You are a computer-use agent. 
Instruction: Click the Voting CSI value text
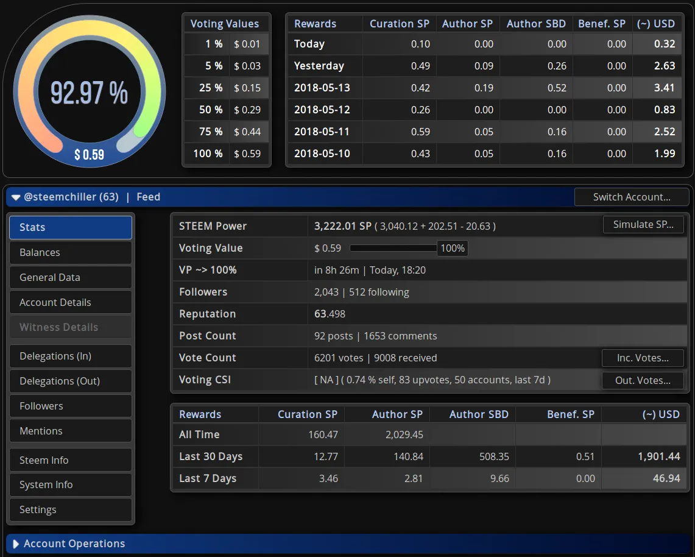pos(432,380)
